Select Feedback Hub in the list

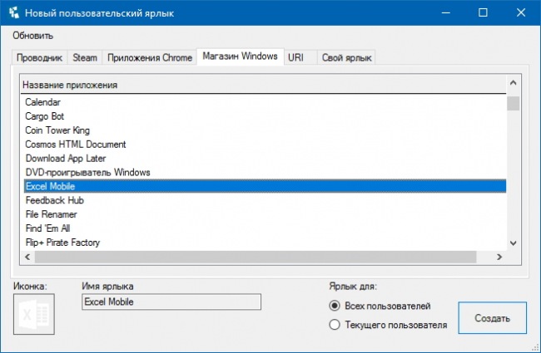click(265, 200)
